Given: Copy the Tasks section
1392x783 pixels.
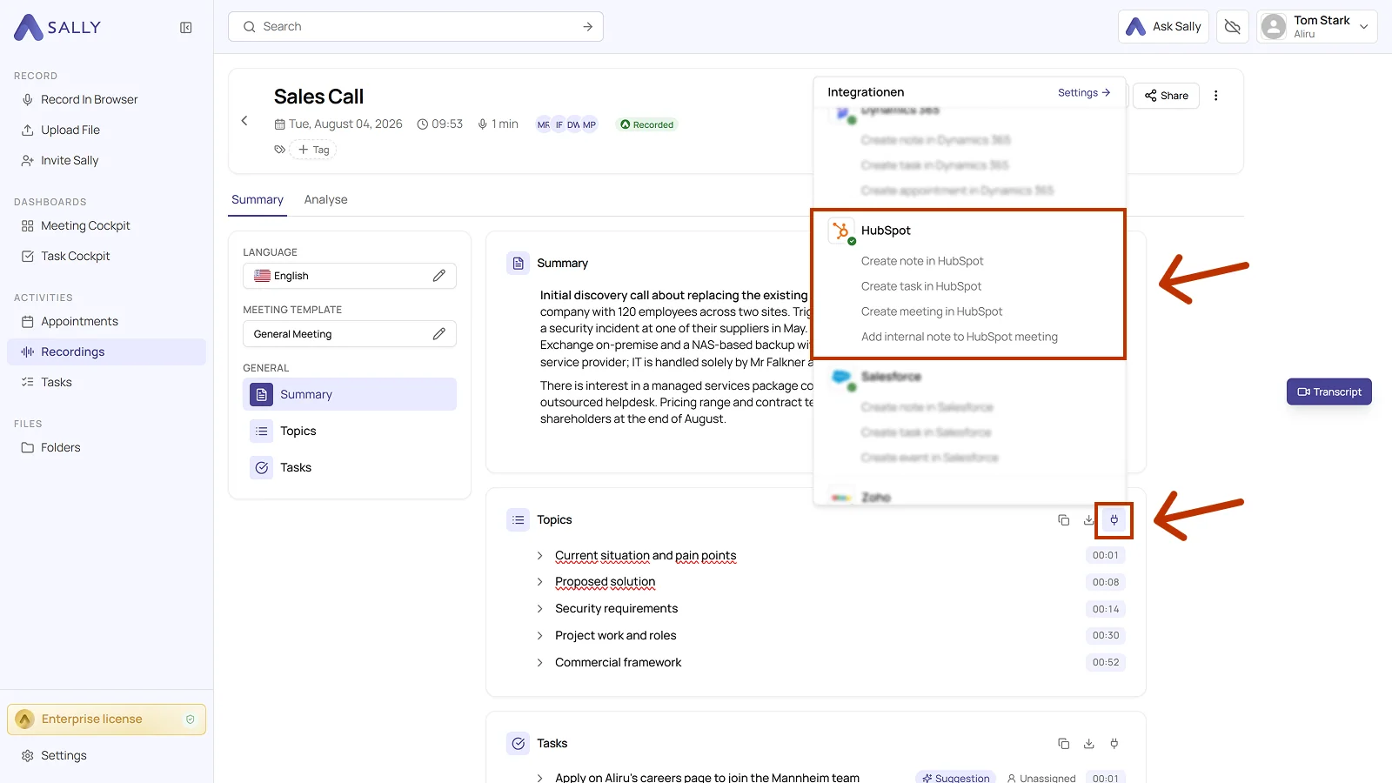Looking at the screenshot, I should click(x=1063, y=744).
